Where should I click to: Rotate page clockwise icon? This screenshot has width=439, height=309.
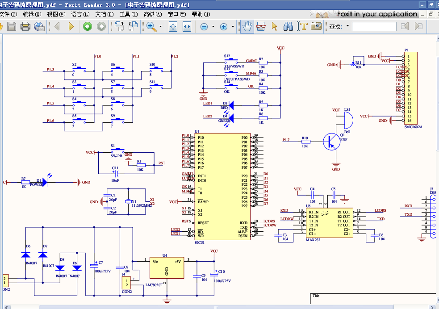click(119, 27)
